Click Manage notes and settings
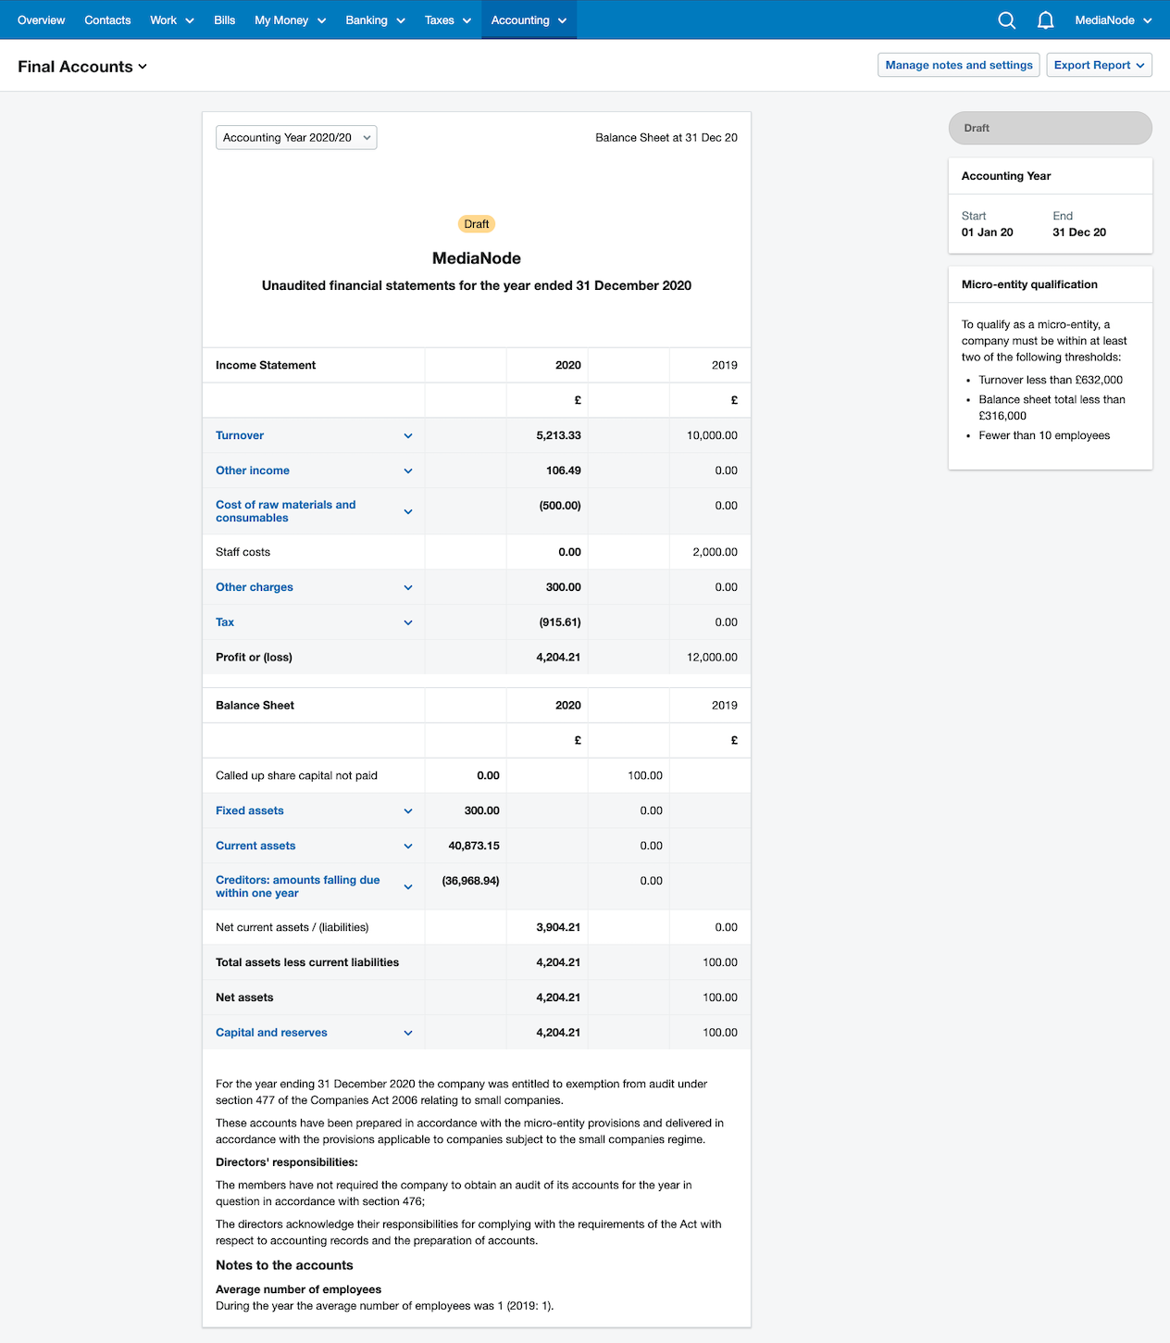 (958, 65)
